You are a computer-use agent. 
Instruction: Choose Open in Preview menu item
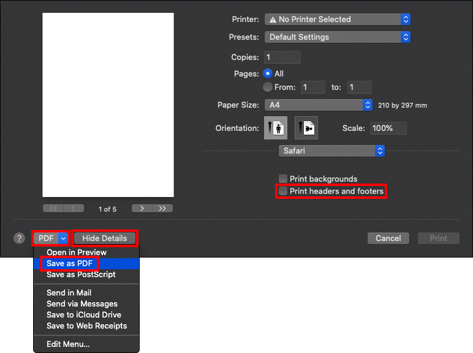pos(77,252)
